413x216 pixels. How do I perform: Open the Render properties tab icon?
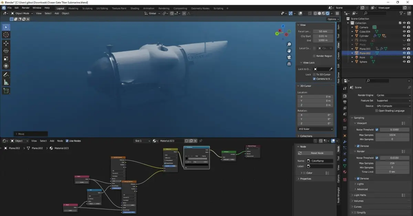coord(345,96)
